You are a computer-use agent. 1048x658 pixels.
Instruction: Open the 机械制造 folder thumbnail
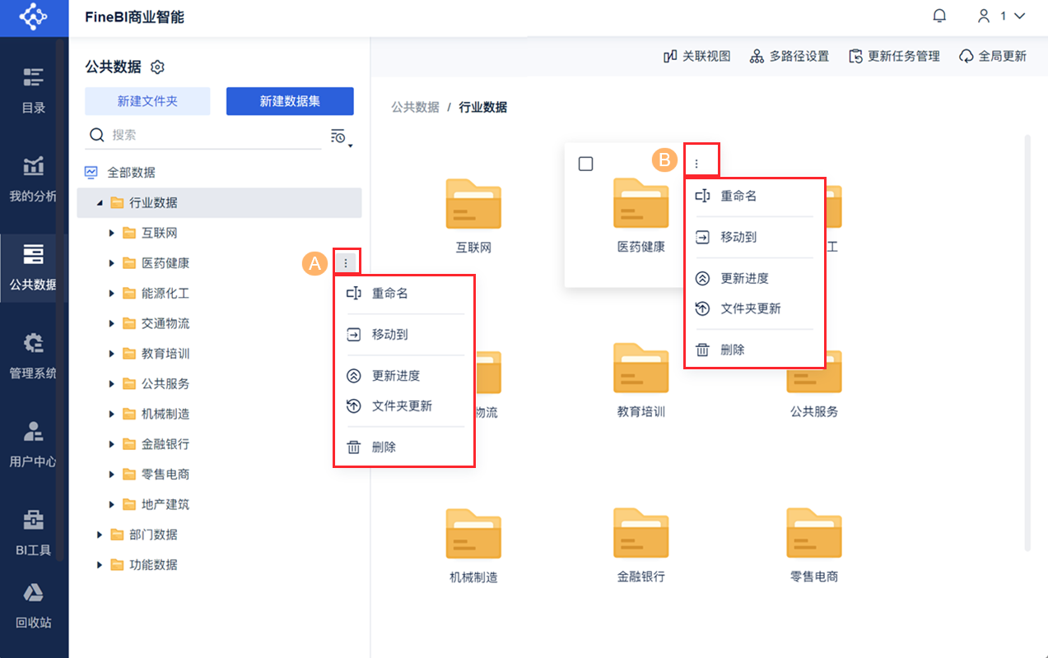click(x=473, y=533)
